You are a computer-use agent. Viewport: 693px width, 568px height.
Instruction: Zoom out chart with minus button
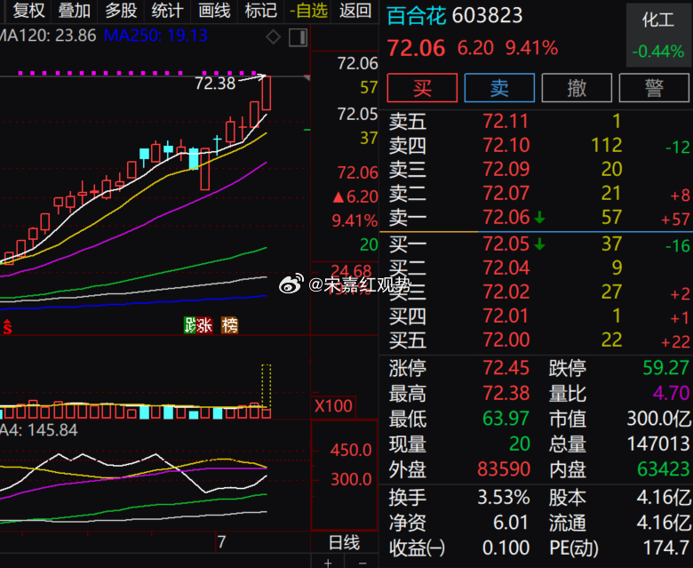coord(362,563)
